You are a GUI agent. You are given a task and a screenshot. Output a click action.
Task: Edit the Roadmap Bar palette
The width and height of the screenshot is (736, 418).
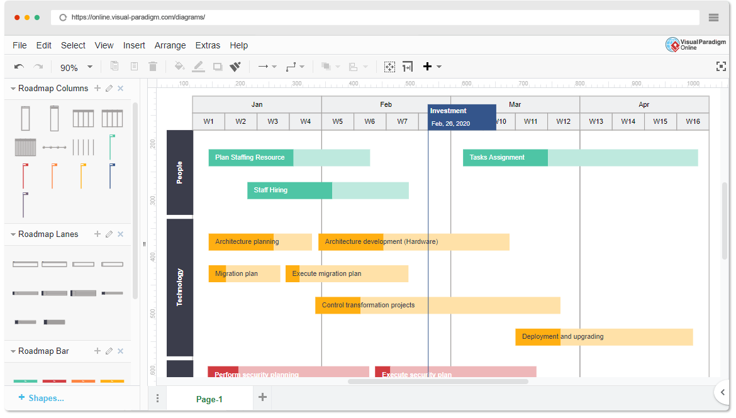tap(109, 351)
